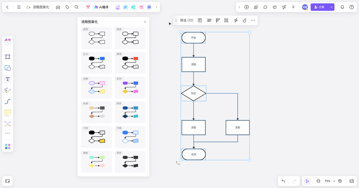The height and width of the screenshot is (188, 359).
Task: Open the hamburger menu in the top left
Action: tap(19, 7)
